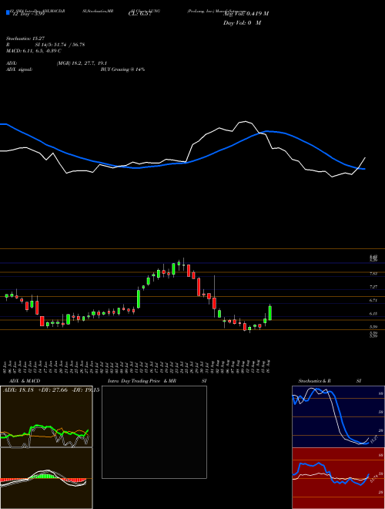Screen dimensions: 385x509
Task: Select the 'Day Vol: 0 M' text
Action: tap(242, 23)
